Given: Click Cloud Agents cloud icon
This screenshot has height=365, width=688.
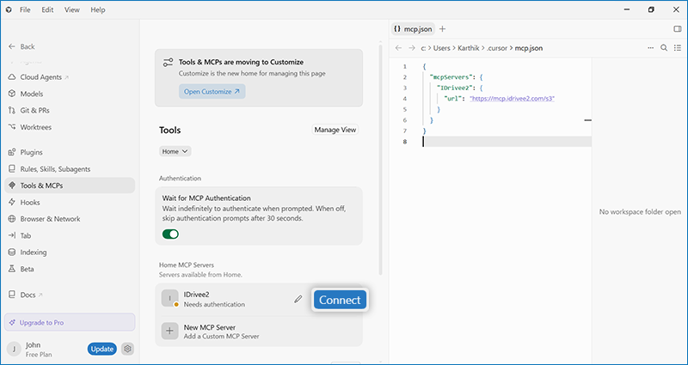Looking at the screenshot, I should point(12,77).
